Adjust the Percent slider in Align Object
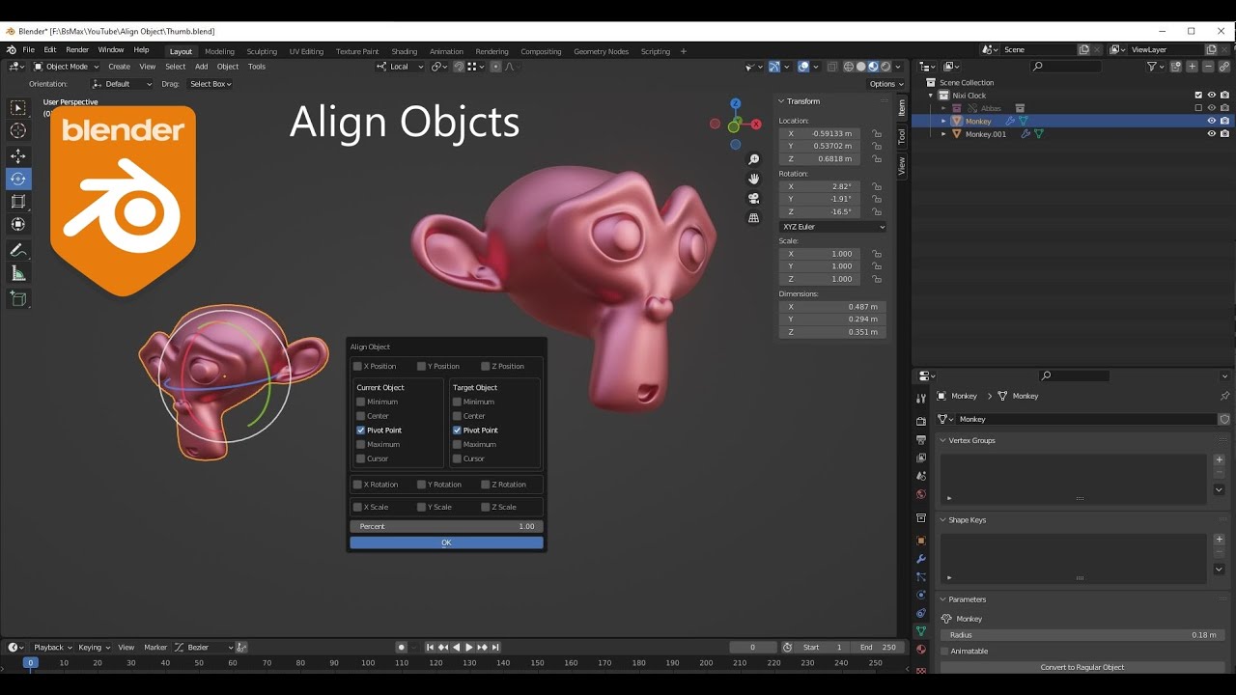The height and width of the screenshot is (695, 1236). 446,526
